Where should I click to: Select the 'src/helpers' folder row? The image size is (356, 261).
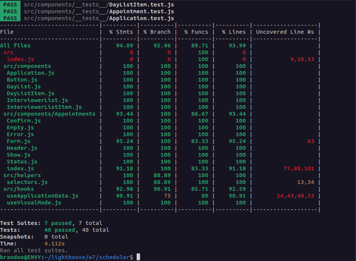[22, 175]
